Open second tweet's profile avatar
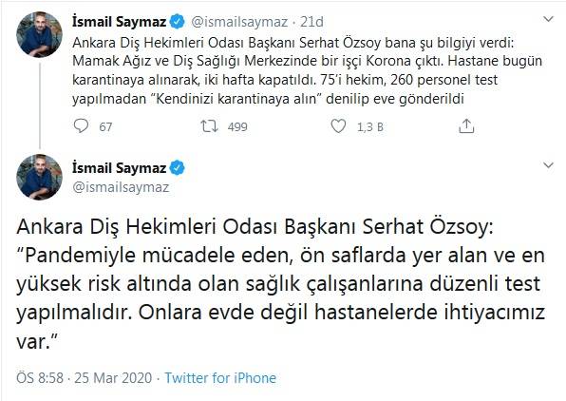 [x=39, y=177]
